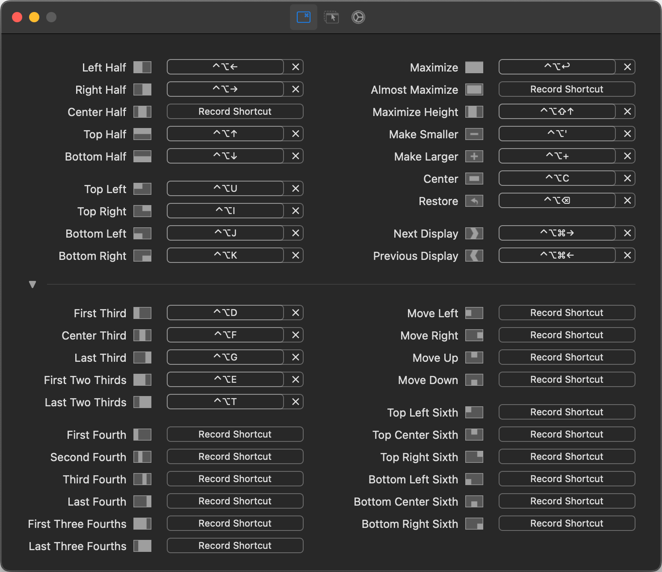Click the Move Up icon
This screenshot has height=572, width=662.
[474, 357]
